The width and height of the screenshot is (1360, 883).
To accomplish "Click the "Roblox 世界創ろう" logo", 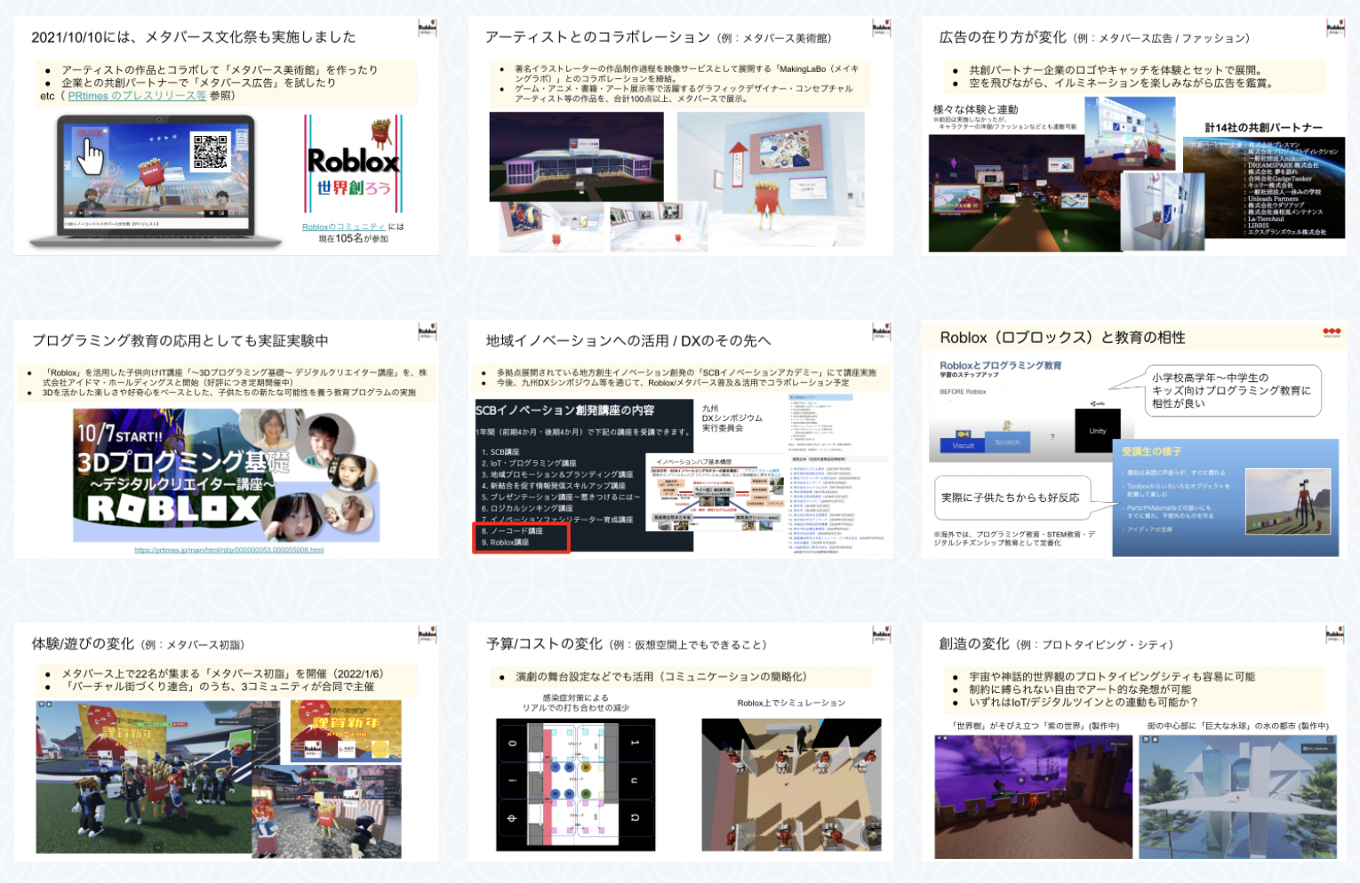I will (353, 164).
